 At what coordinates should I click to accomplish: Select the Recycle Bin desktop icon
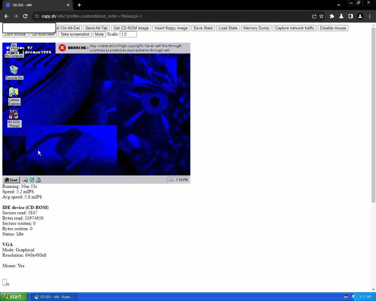[14, 73]
